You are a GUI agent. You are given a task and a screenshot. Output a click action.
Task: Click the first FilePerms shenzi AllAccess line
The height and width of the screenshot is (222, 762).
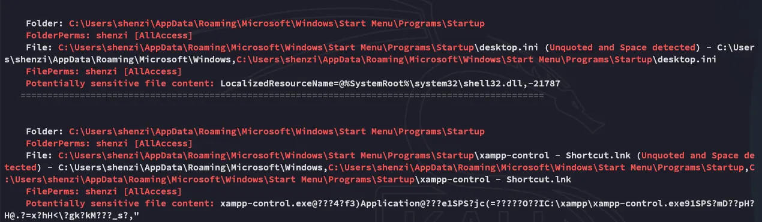(x=104, y=71)
